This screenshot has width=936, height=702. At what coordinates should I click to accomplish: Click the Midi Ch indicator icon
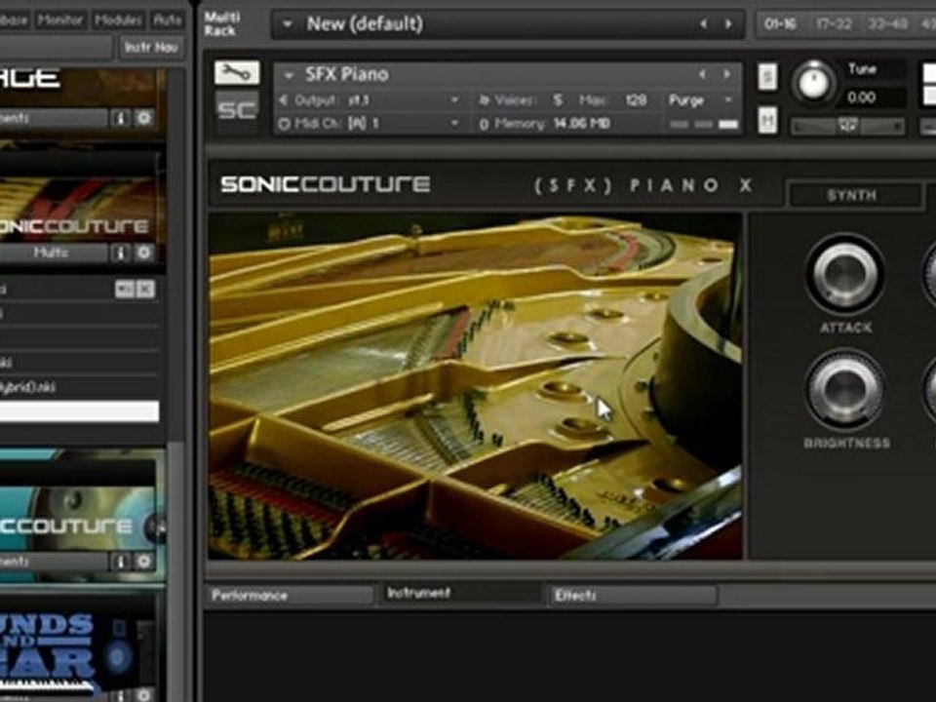tap(284, 124)
